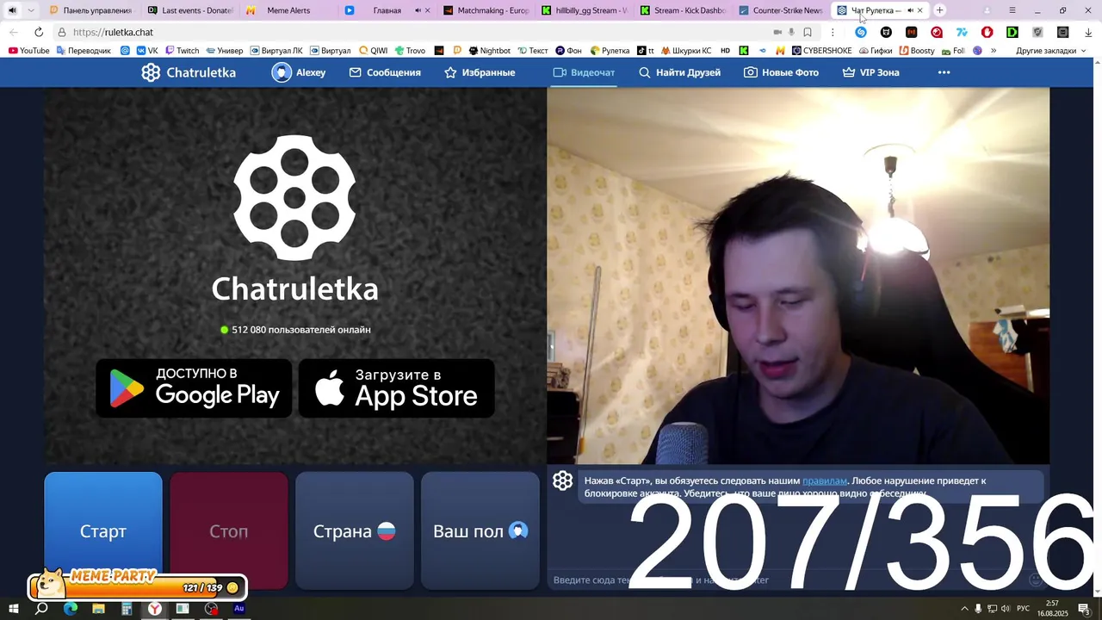Expand the Другие закладки folder
The height and width of the screenshot is (620, 1102).
1050,51
